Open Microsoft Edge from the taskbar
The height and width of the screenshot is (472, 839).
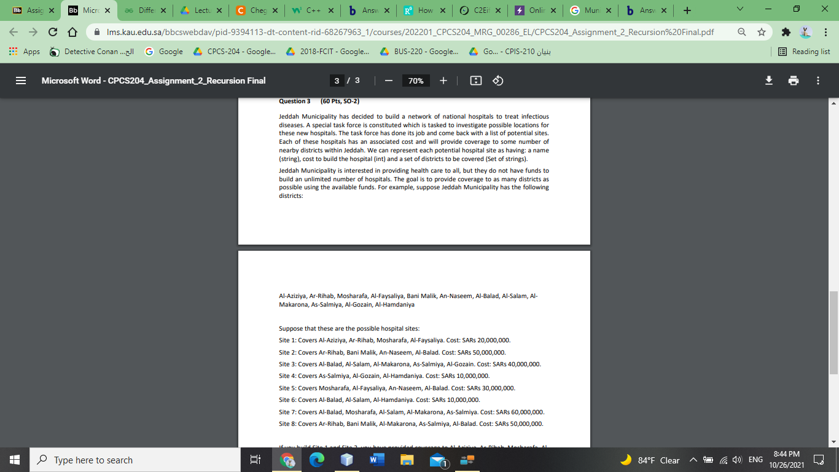[x=316, y=460]
